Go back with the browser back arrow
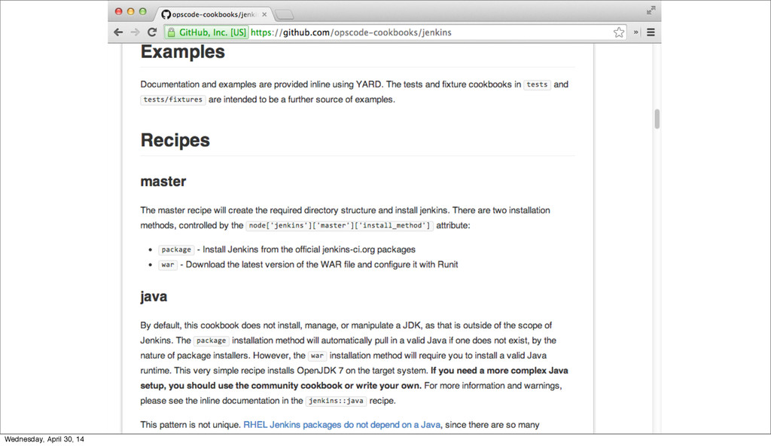Viewport: 771px width, 446px height. click(118, 32)
